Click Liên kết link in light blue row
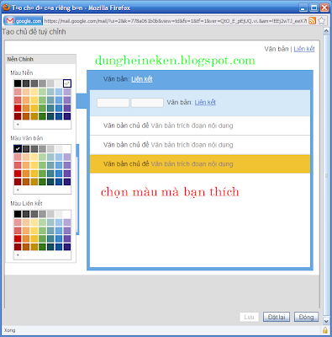 tap(205, 103)
